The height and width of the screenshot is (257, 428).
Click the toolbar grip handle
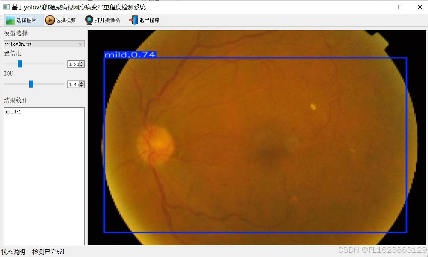[x=2, y=20]
